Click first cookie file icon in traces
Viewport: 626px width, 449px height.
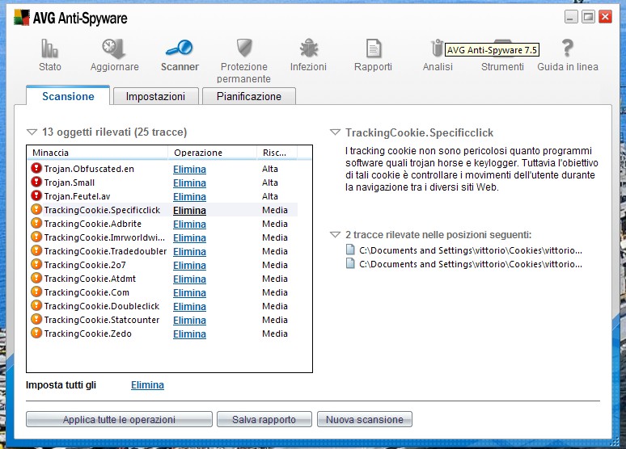pyautogui.click(x=350, y=250)
